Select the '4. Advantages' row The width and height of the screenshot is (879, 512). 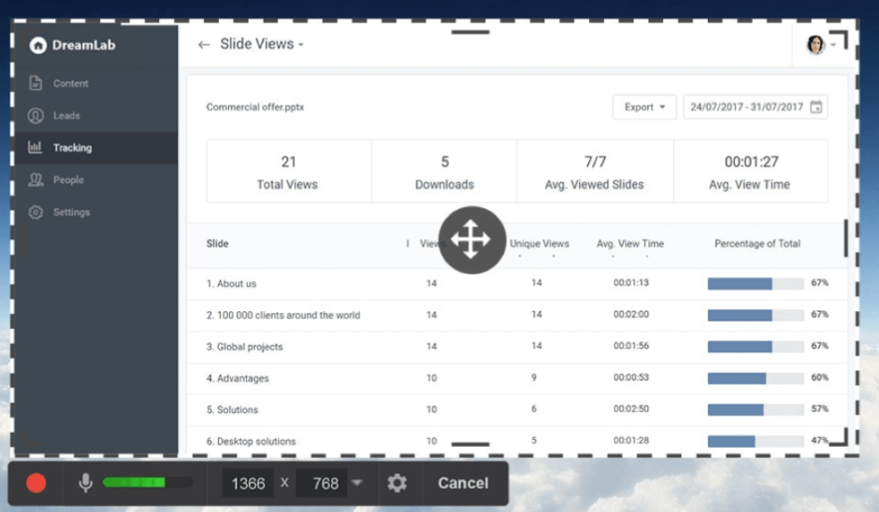tap(516, 378)
